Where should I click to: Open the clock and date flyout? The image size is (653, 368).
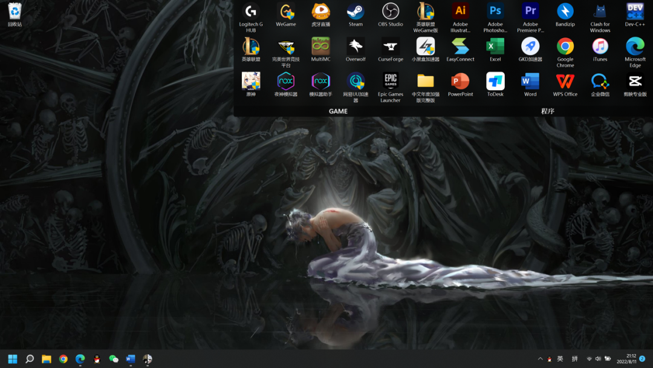click(x=626, y=359)
